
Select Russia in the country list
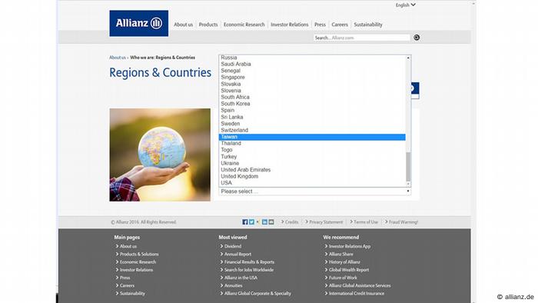312,58
